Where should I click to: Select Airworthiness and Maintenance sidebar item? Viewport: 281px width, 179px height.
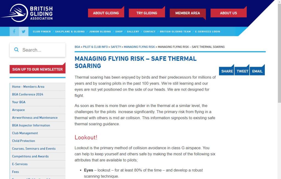coord(35,118)
